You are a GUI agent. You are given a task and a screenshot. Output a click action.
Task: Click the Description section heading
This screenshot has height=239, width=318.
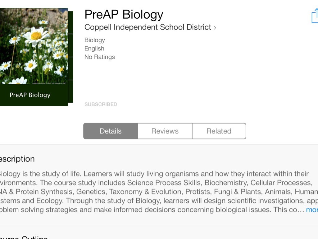pyautogui.click(x=17, y=159)
